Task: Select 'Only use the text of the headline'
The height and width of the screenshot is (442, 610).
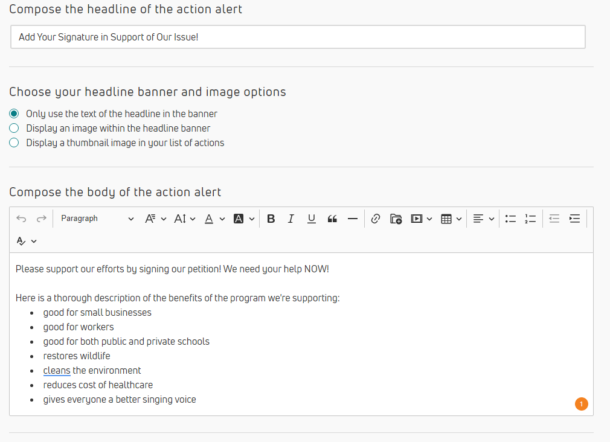Action: point(14,114)
